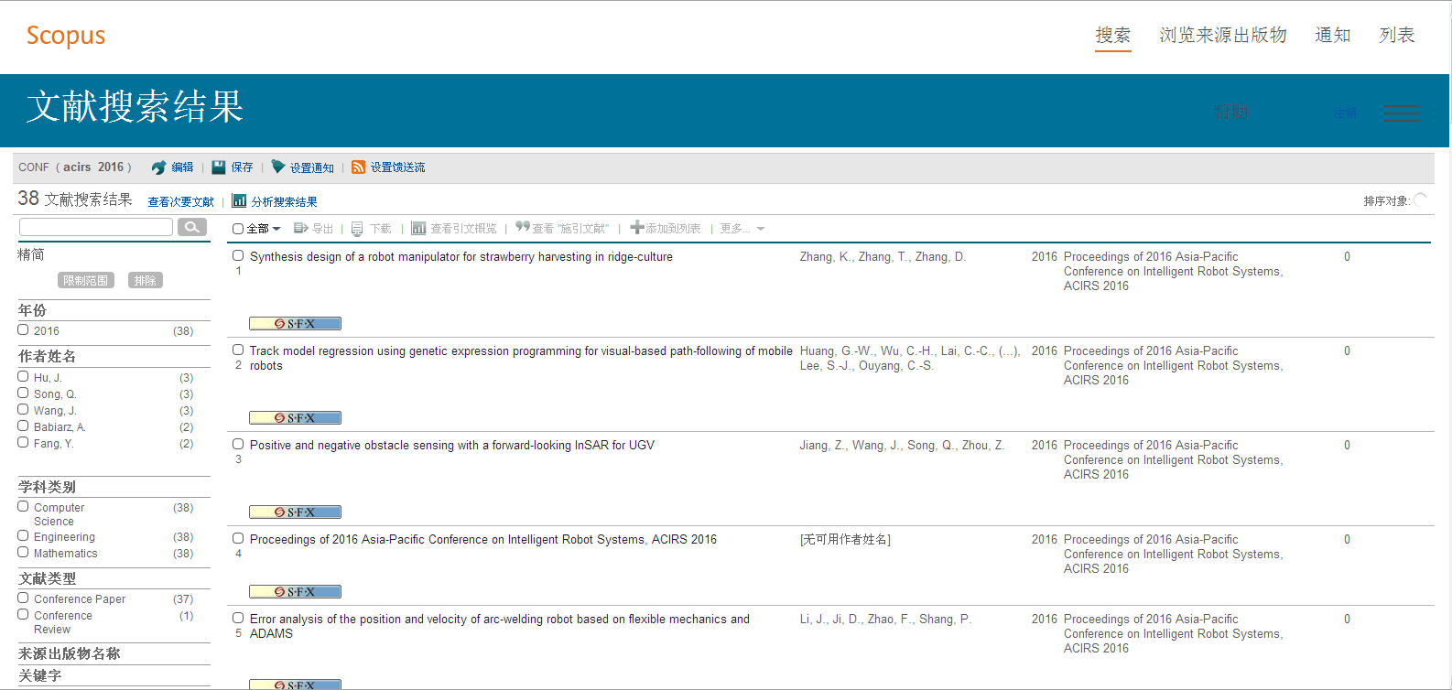Click inside the refine results search field
Viewport: 1452px width, 690px height.
pyautogui.click(x=96, y=227)
